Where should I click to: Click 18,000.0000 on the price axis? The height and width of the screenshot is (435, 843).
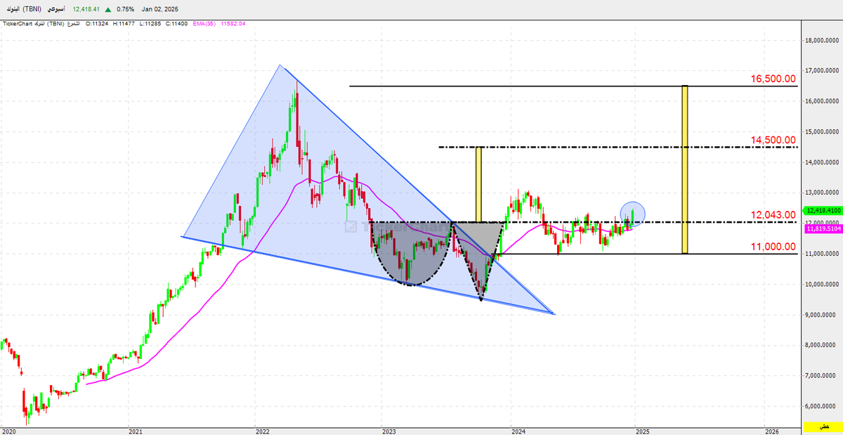point(823,40)
